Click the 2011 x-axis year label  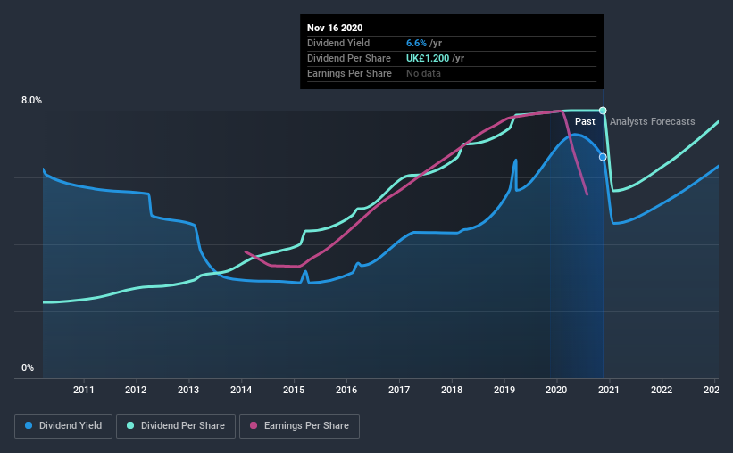pos(84,390)
